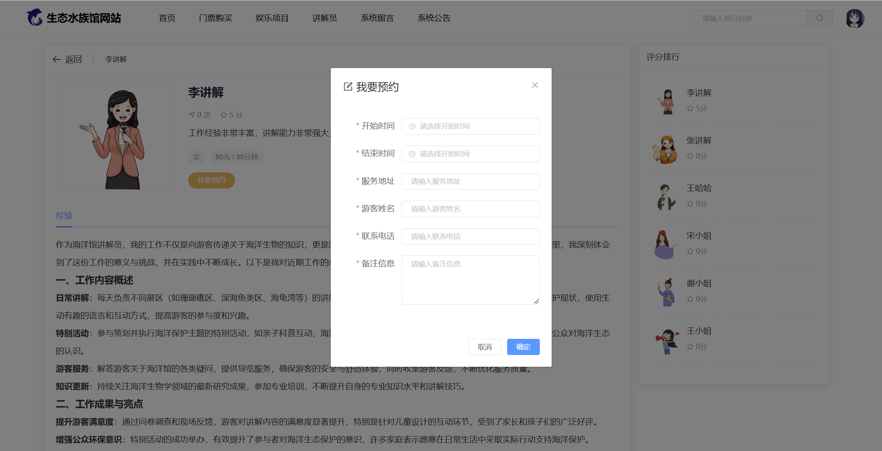The image size is (882, 451).
Task: Click into 联系电话 input field
Action: [x=471, y=237]
